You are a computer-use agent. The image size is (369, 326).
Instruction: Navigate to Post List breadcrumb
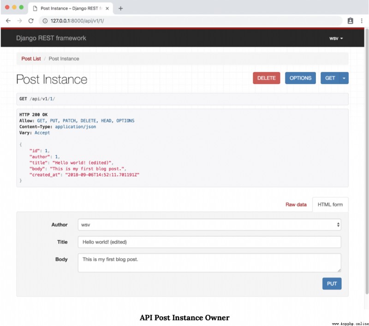(x=31, y=59)
